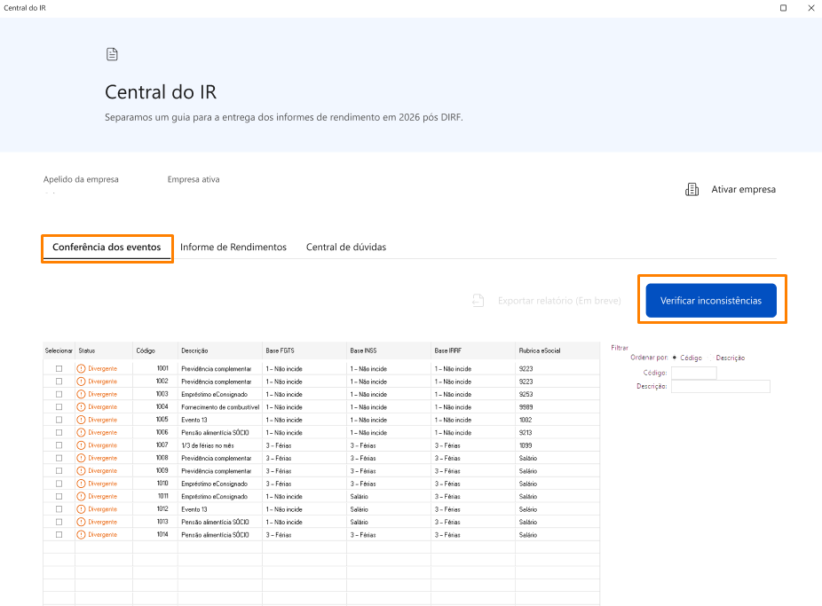Click the Ativar empresa button
The image size is (822, 606).
click(x=731, y=190)
